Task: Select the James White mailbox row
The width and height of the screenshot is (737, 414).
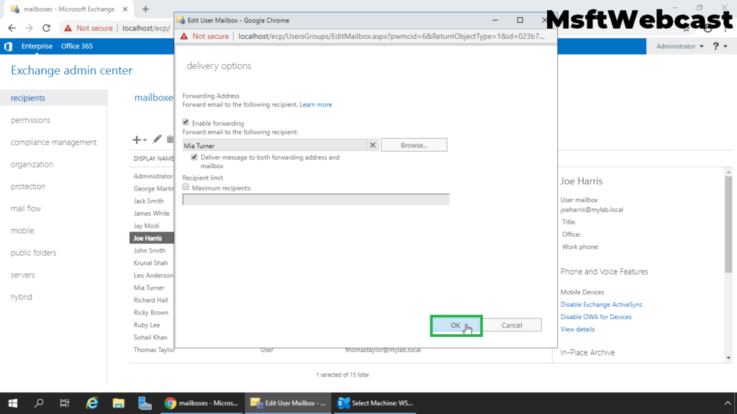Action: (153, 213)
